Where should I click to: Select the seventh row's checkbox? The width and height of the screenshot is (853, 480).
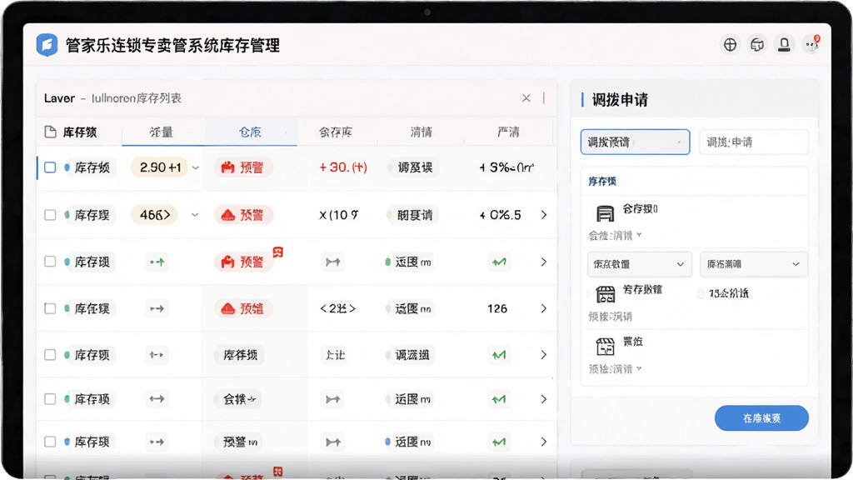pyautogui.click(x=50, y=442)
